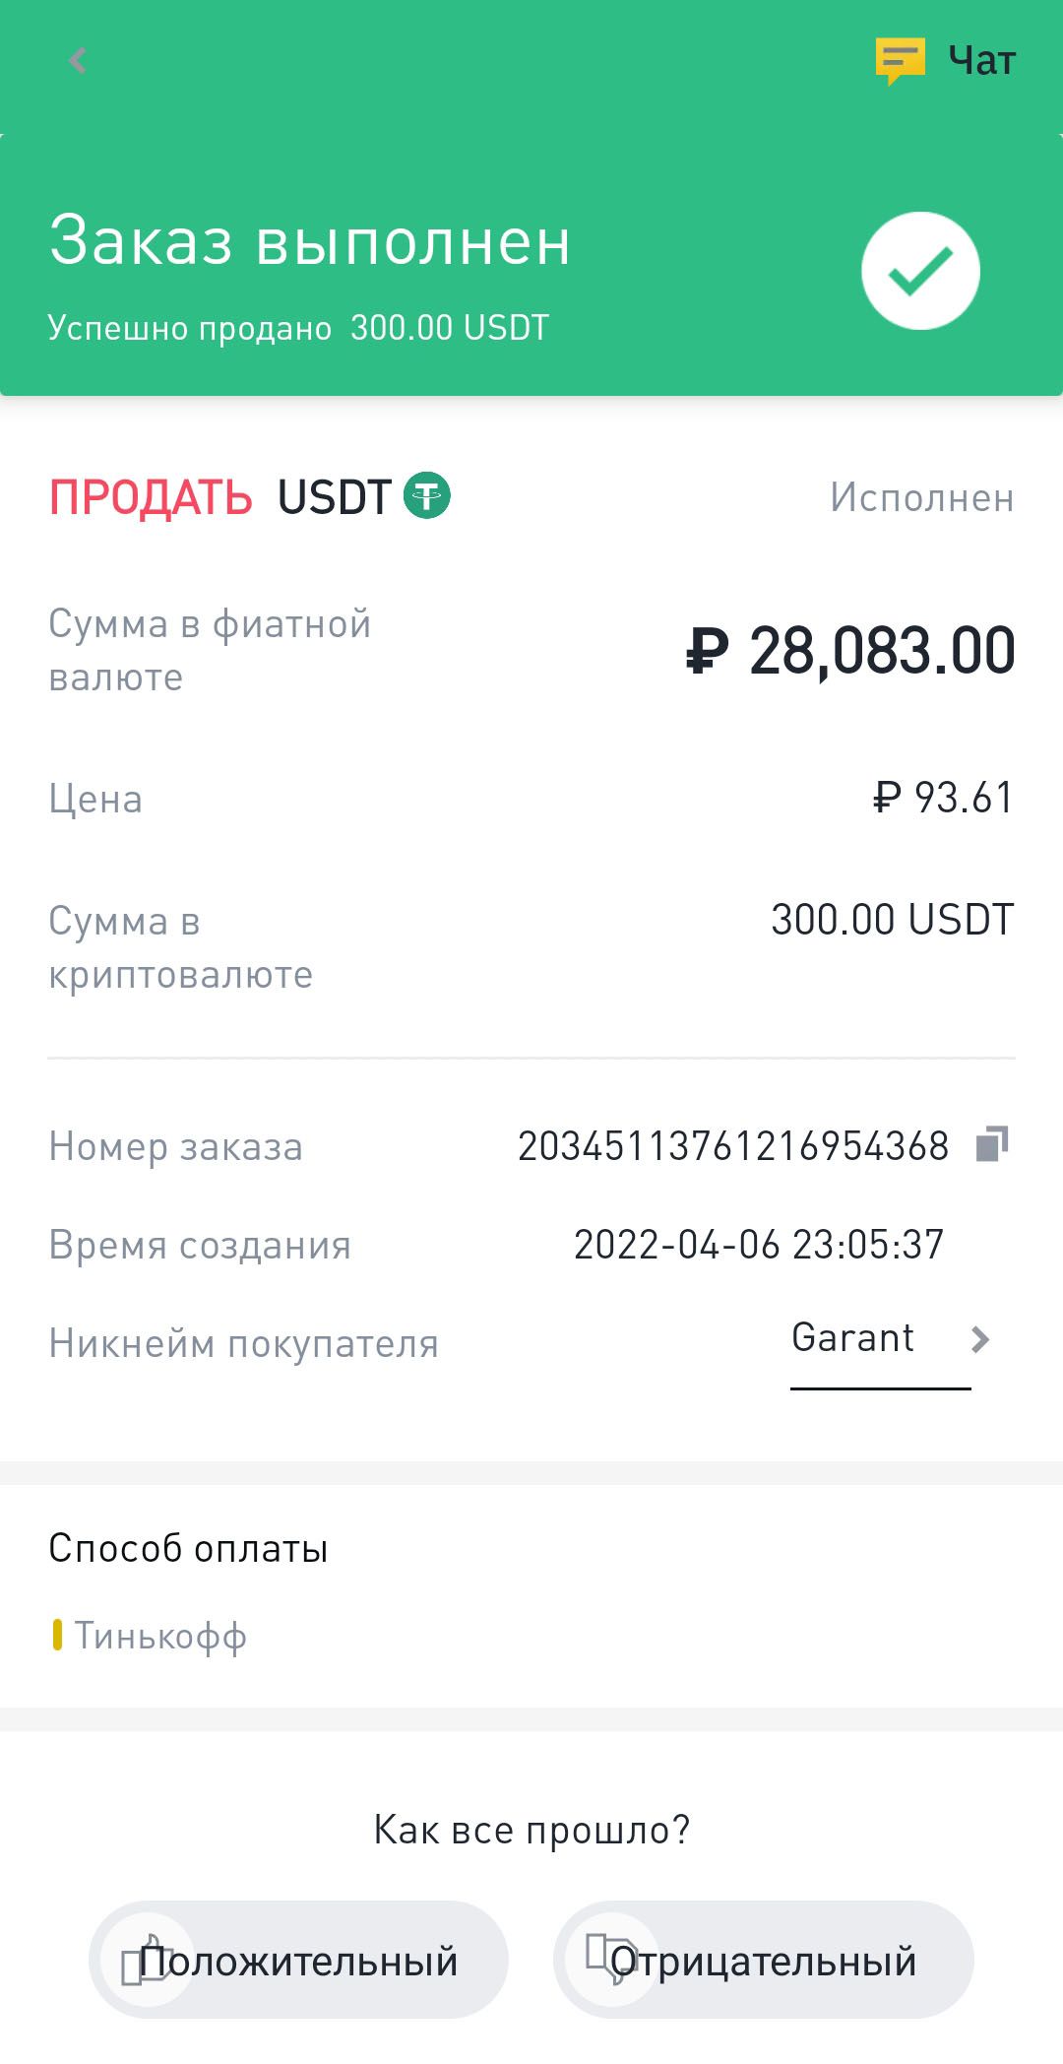
Task: Open the yellow chat bubble icon
Action: pos(900,61)
